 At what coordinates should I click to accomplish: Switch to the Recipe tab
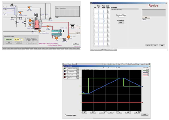click(103, 50)
